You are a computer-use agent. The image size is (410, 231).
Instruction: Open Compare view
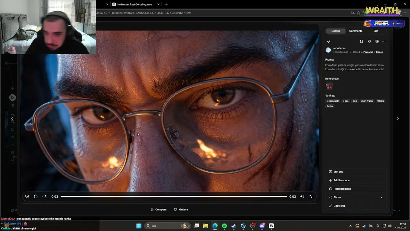[159, 210]
